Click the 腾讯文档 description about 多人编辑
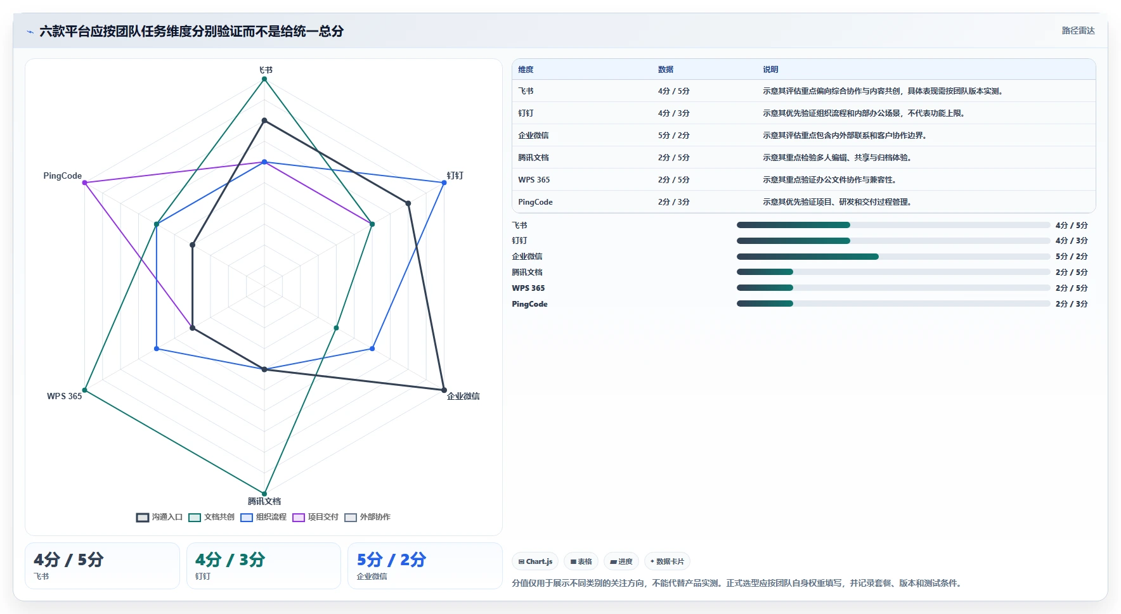 (837, 158)
